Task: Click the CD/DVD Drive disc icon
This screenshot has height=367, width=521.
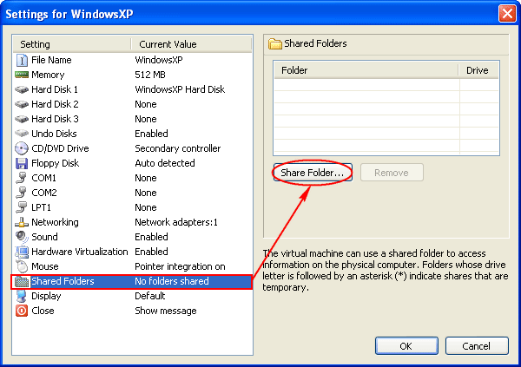Action: (x=22, y=148)
